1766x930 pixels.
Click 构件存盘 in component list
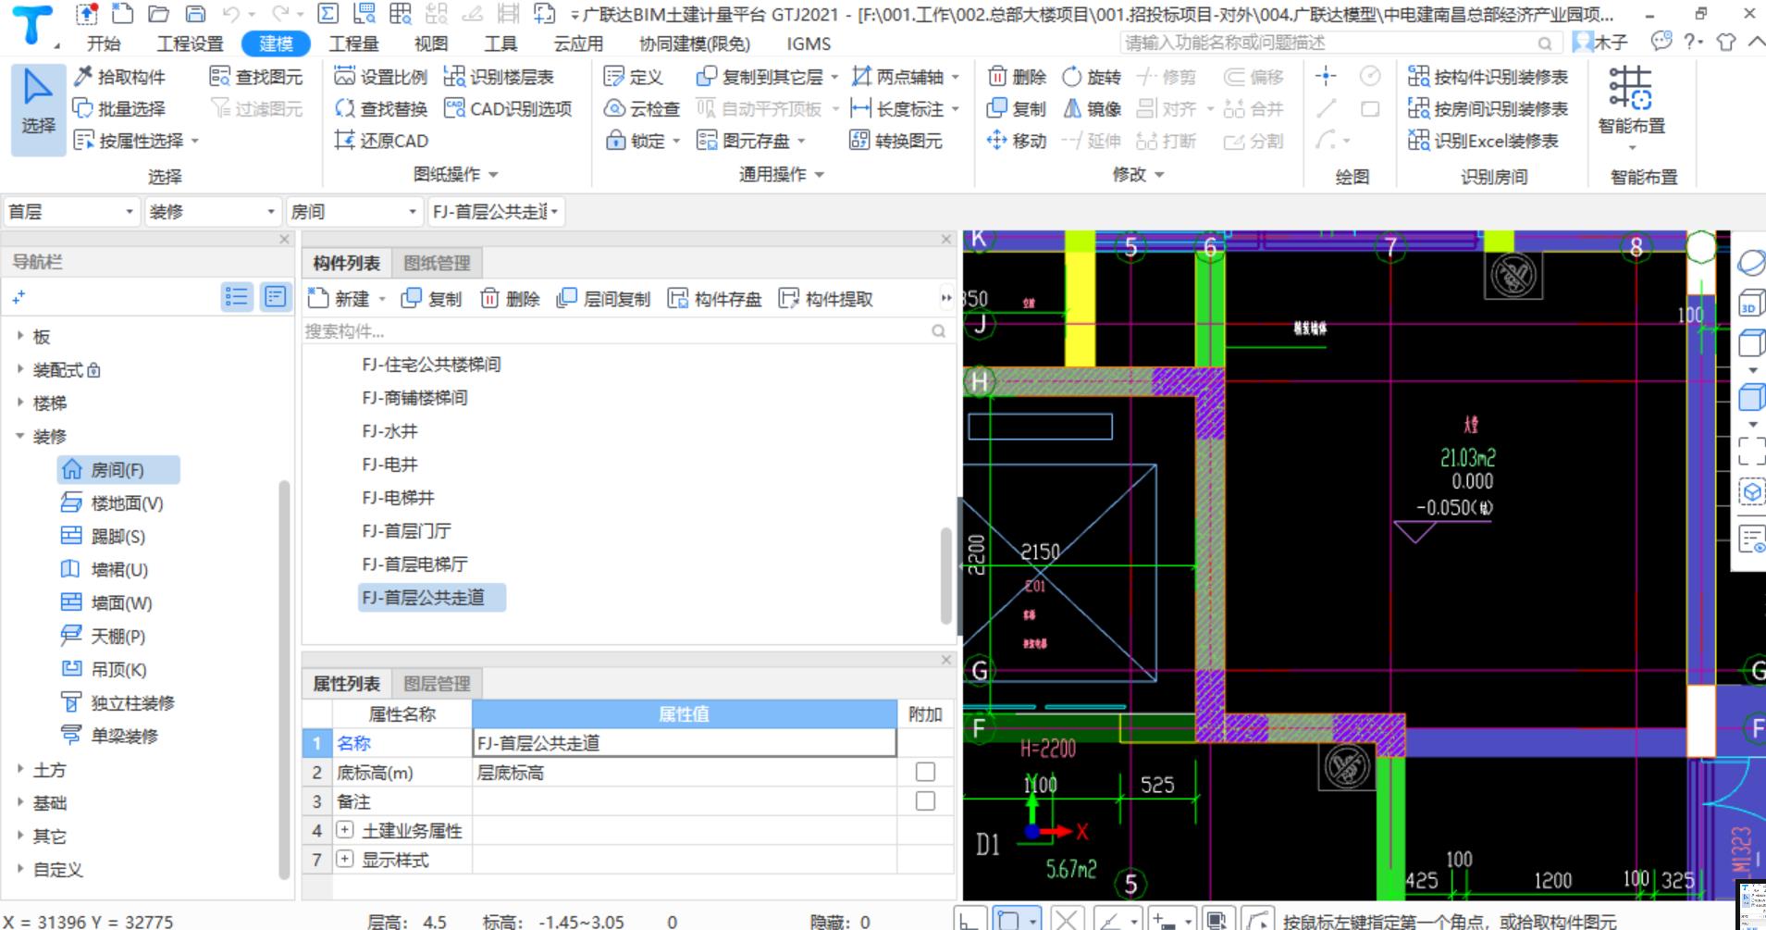pyautogui.click(x=715, y=299)
